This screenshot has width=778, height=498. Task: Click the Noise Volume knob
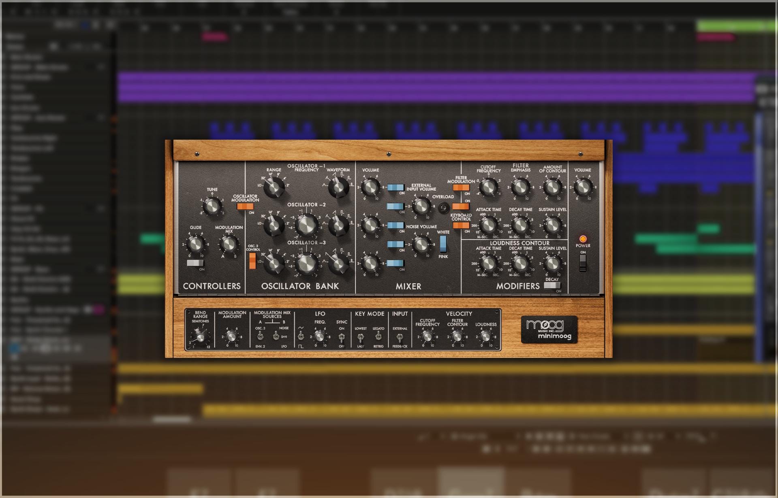click(x=421, y=244)
